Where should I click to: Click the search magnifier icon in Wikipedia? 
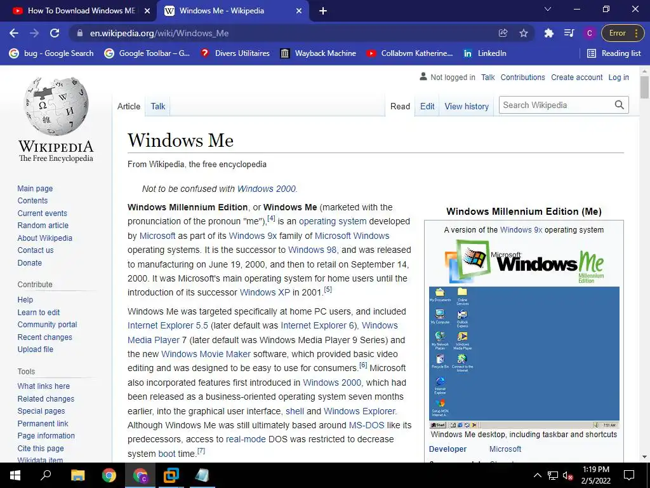(x=620, y=105)
